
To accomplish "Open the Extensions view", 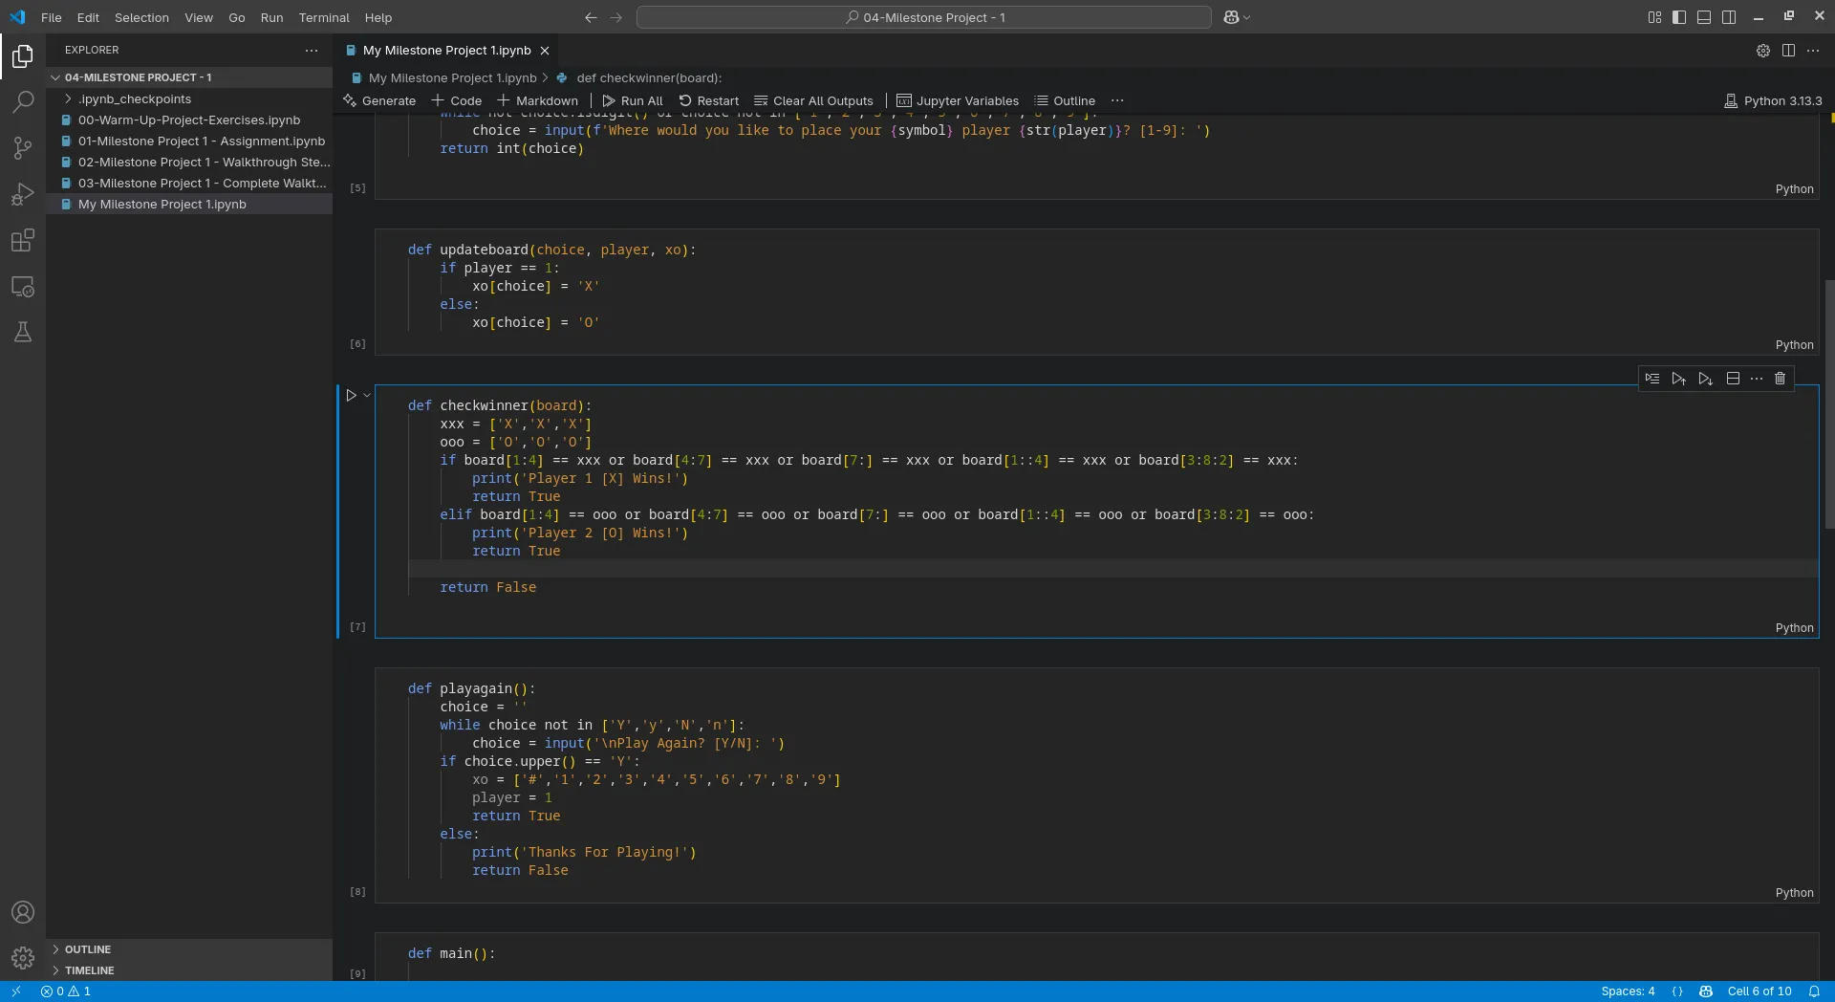I will point(23,240).
